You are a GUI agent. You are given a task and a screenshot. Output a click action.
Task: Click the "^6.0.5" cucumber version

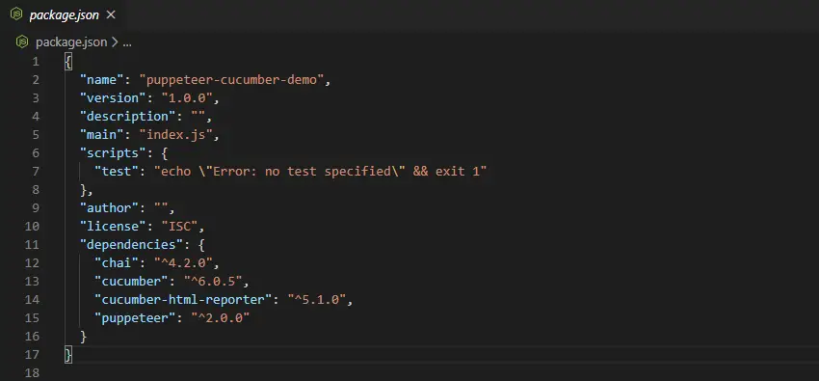(213, 282)
